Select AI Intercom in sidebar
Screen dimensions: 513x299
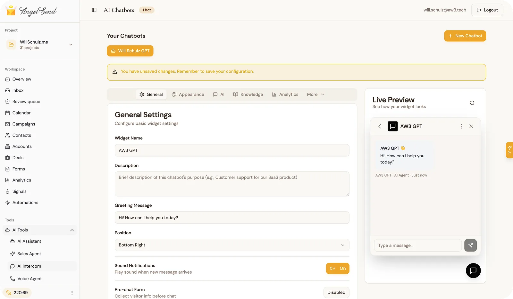(x=42, y=266)
